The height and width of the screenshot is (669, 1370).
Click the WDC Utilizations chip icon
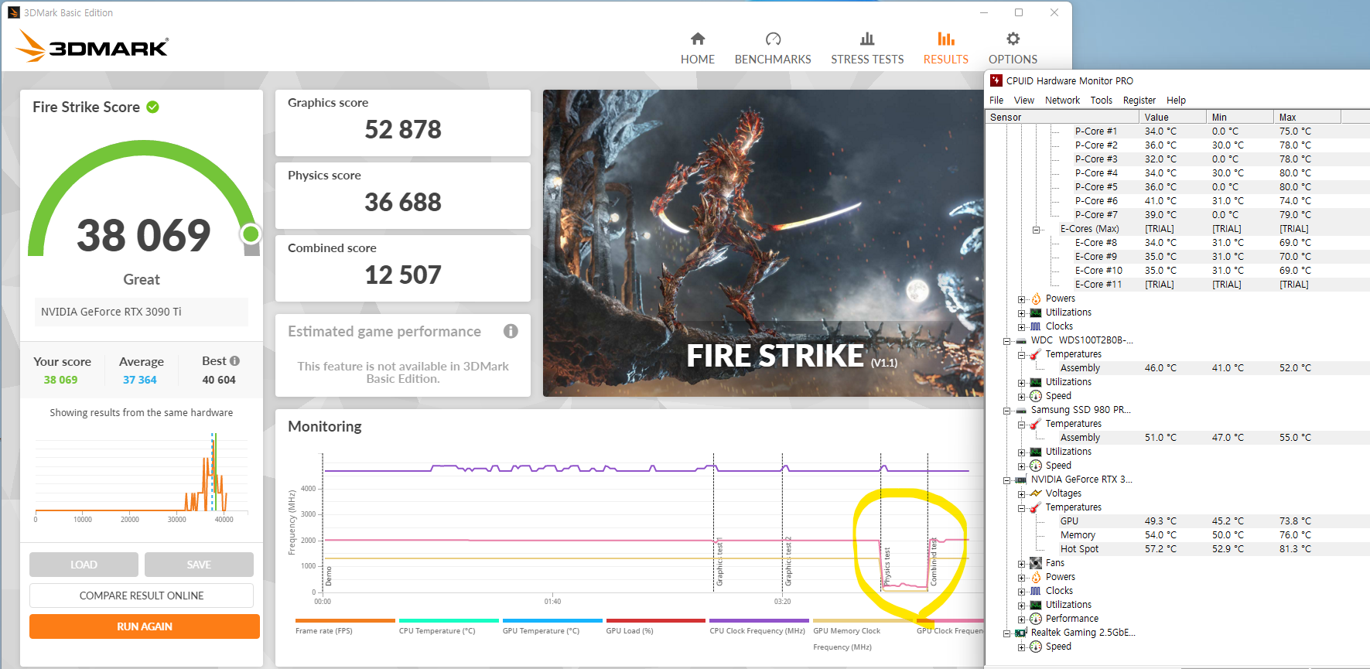click(1036, 382)
